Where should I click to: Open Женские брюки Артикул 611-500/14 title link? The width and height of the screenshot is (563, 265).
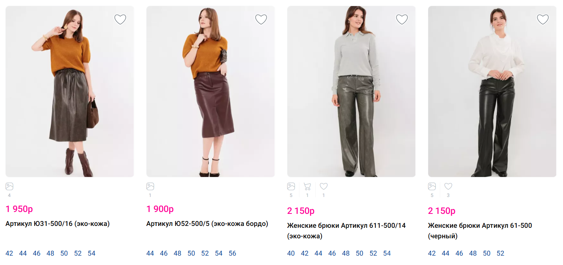pos(346,226)
